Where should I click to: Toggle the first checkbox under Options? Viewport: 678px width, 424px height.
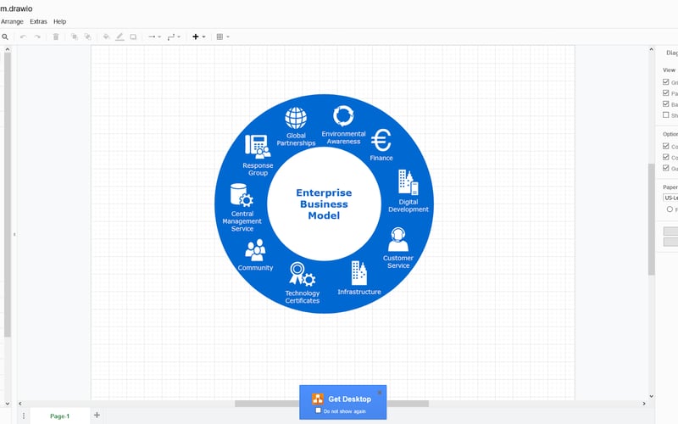click(x=666, y=146)
